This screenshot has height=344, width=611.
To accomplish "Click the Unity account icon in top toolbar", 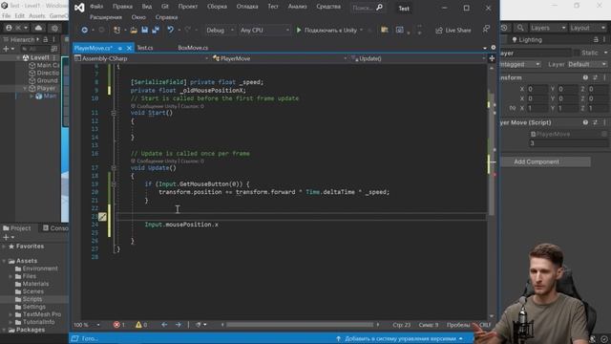I will pos(9,28).
